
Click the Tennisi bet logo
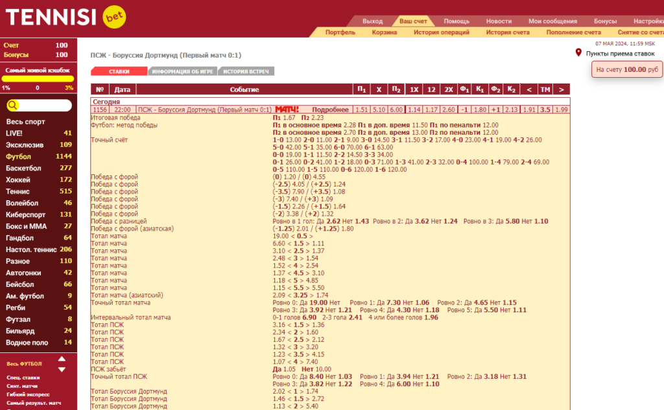tap(65, 17)
